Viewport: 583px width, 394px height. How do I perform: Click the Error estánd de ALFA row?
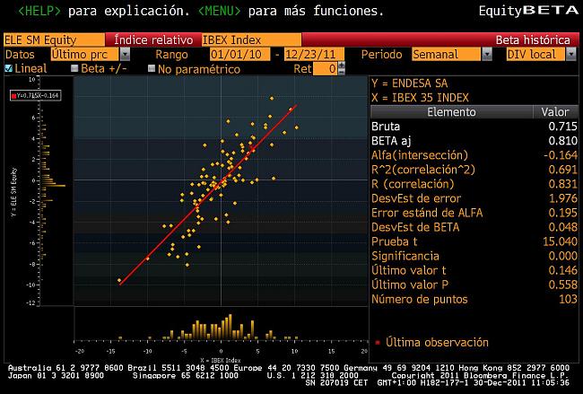click(474, 213)
